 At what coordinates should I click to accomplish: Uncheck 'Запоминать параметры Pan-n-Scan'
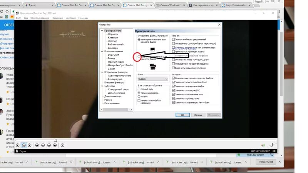(x=174, y=103)
